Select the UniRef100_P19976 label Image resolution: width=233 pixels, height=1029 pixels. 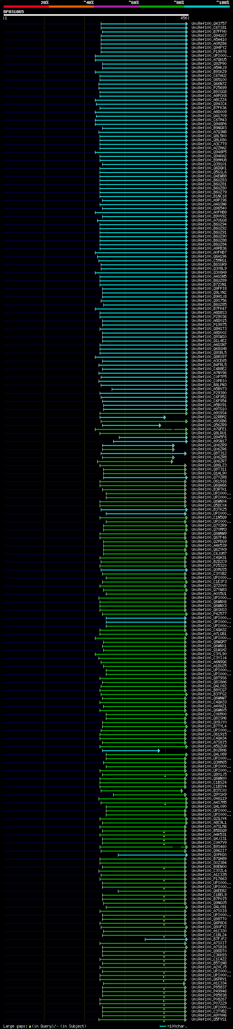point(209,51)
